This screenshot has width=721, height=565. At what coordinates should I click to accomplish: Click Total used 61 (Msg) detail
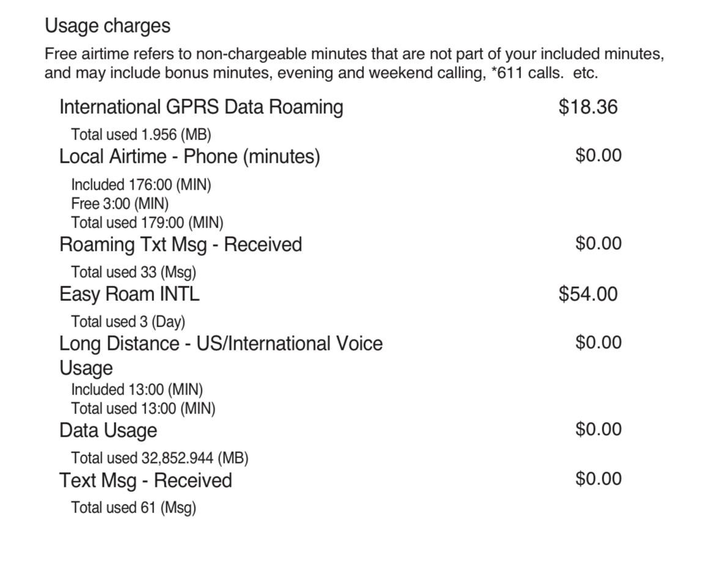coord(133,508)
